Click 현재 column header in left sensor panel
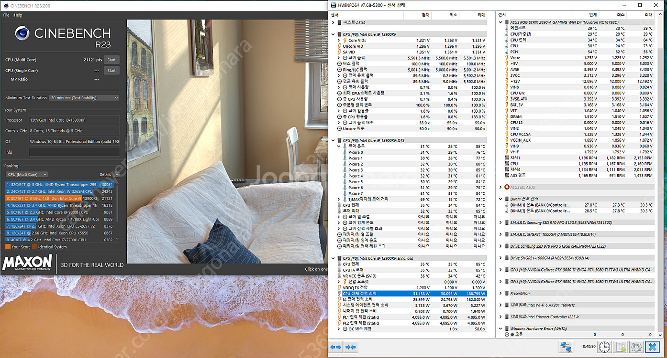Screen dimensions: 667x358 tap(417, 15)
